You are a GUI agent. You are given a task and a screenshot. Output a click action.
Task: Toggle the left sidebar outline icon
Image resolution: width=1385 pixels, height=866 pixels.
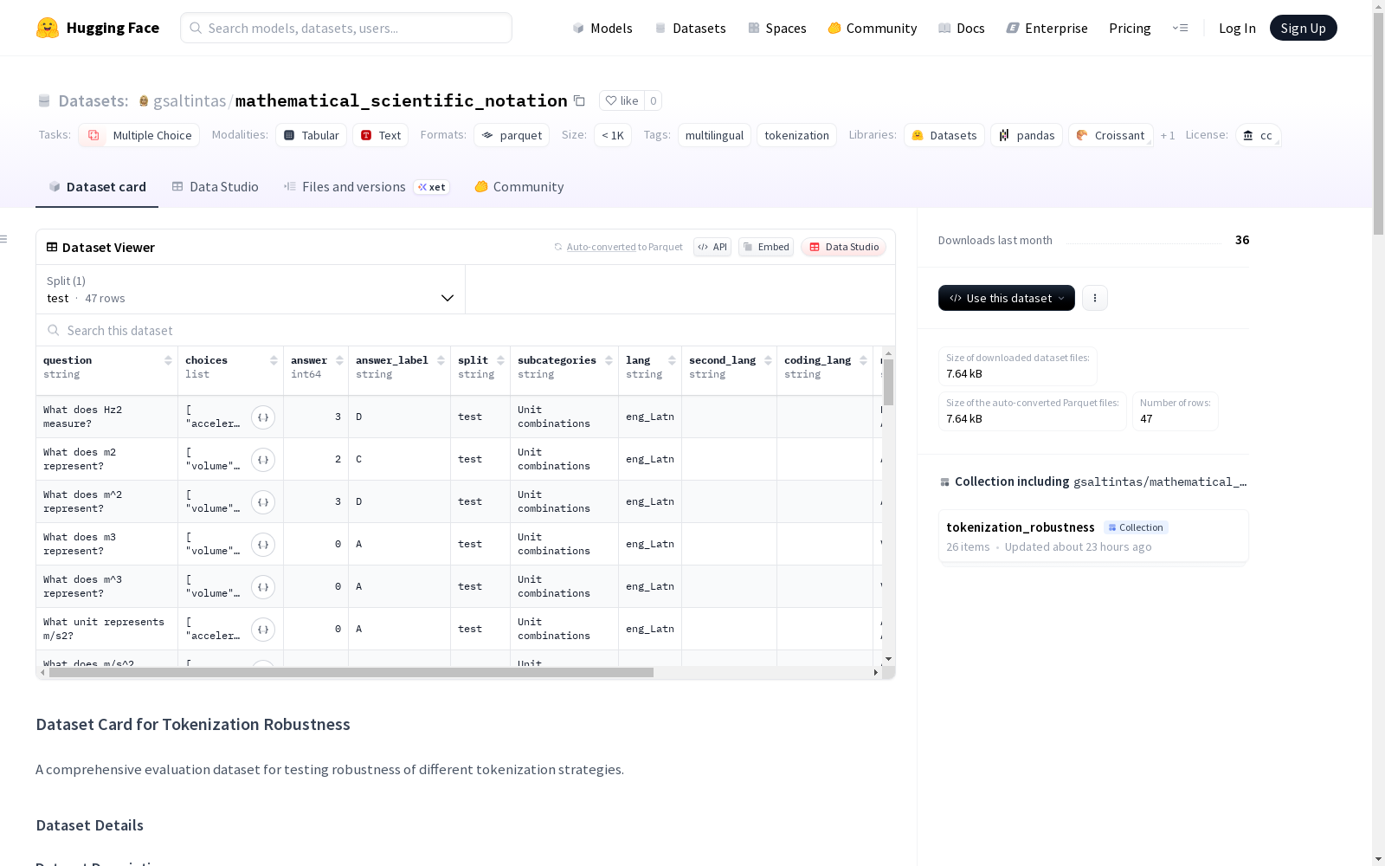tap(4, 239)
